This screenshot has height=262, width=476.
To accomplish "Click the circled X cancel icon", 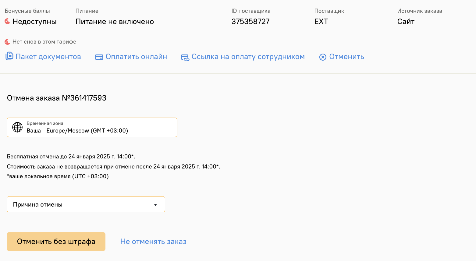I will coord(323,57).
